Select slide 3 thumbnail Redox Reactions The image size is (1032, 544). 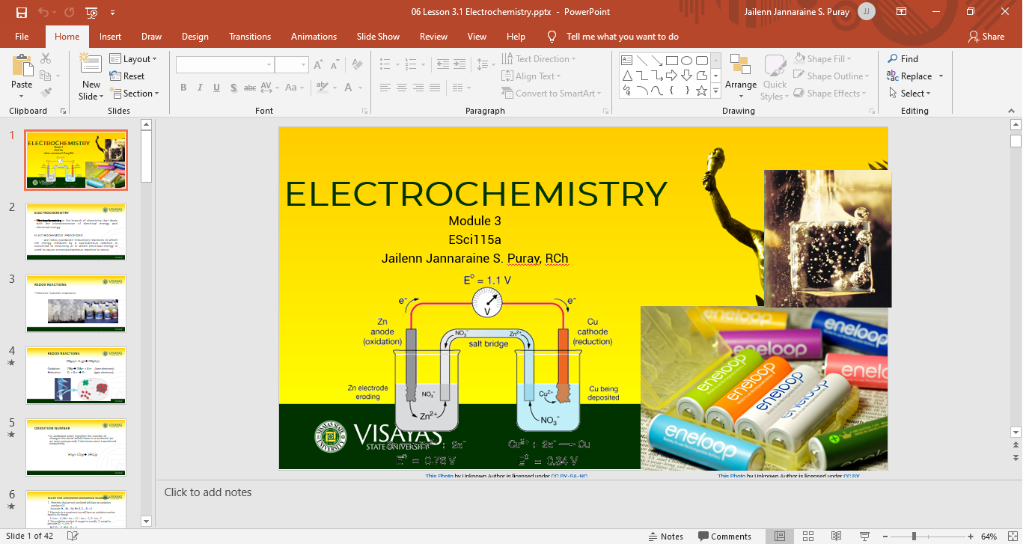[x=76, y=303]
